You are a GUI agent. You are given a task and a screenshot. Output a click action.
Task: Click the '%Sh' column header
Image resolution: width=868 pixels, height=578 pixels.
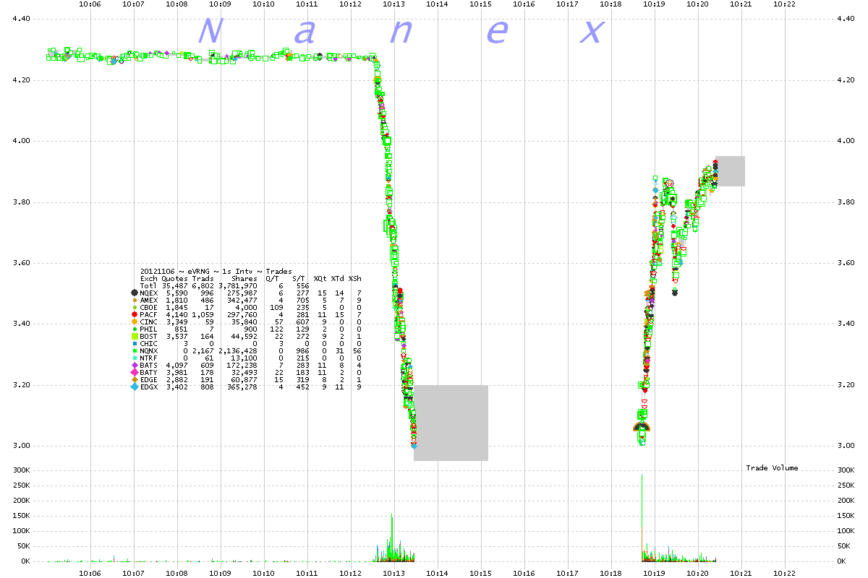(x=355, y=278)
